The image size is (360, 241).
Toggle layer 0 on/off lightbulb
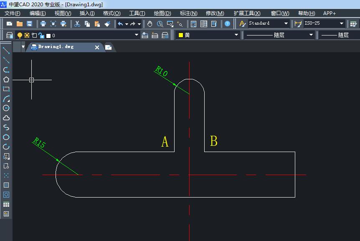coord(20,35)
